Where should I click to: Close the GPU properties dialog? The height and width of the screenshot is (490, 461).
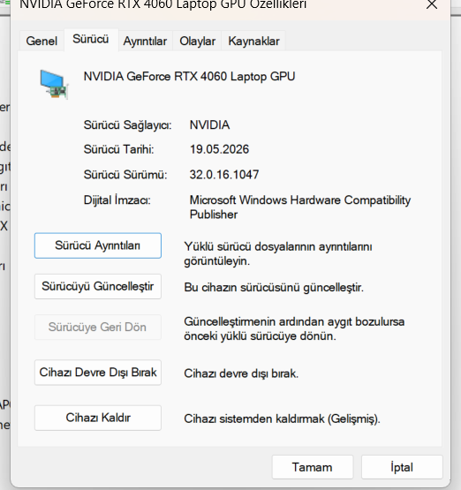(432, 4)
